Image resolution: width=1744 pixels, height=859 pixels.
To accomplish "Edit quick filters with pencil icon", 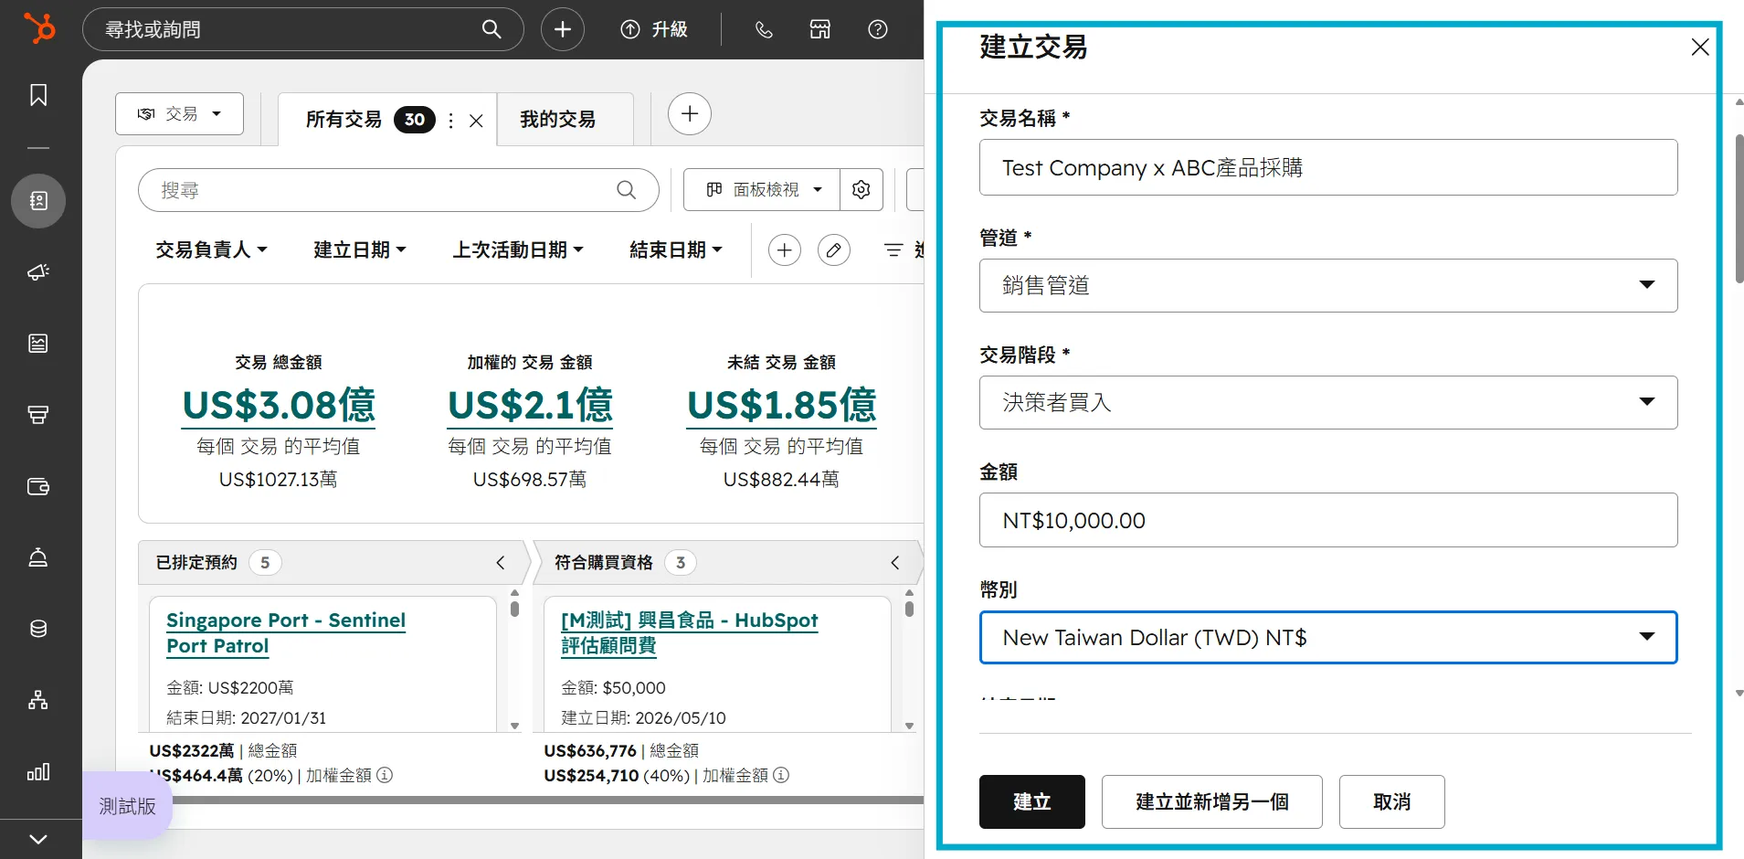I will pos(834,250).
